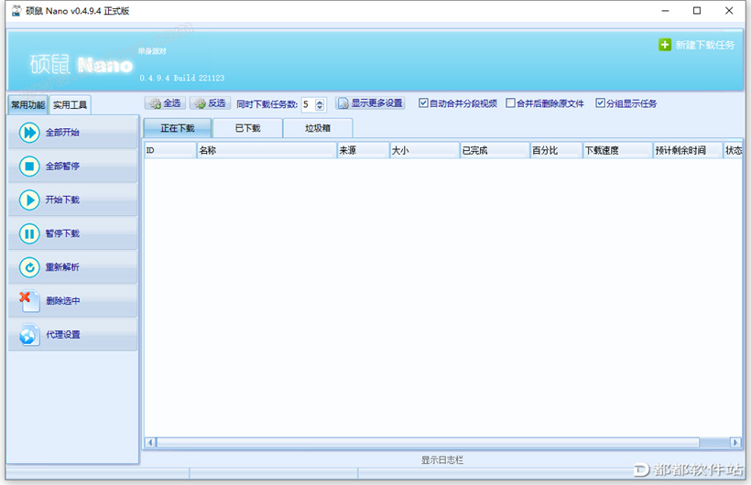Open 代理设置 proxy settings globe icon
The height and width of the screenshot is (485, 751).
[29, 335]
